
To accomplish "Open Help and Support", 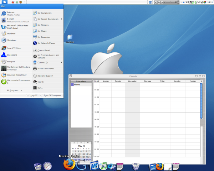I will pyautogui.click(x=47, y=76).
